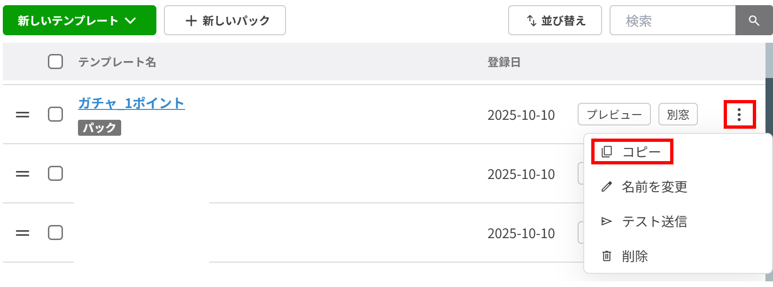
Task: Choose テスト送信 from the menu
Action: coord(654,222)
